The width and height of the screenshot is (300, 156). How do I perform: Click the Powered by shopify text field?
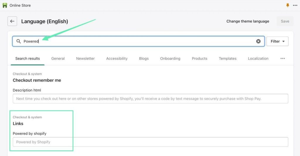pyautogui.click(x=150, y=142)
